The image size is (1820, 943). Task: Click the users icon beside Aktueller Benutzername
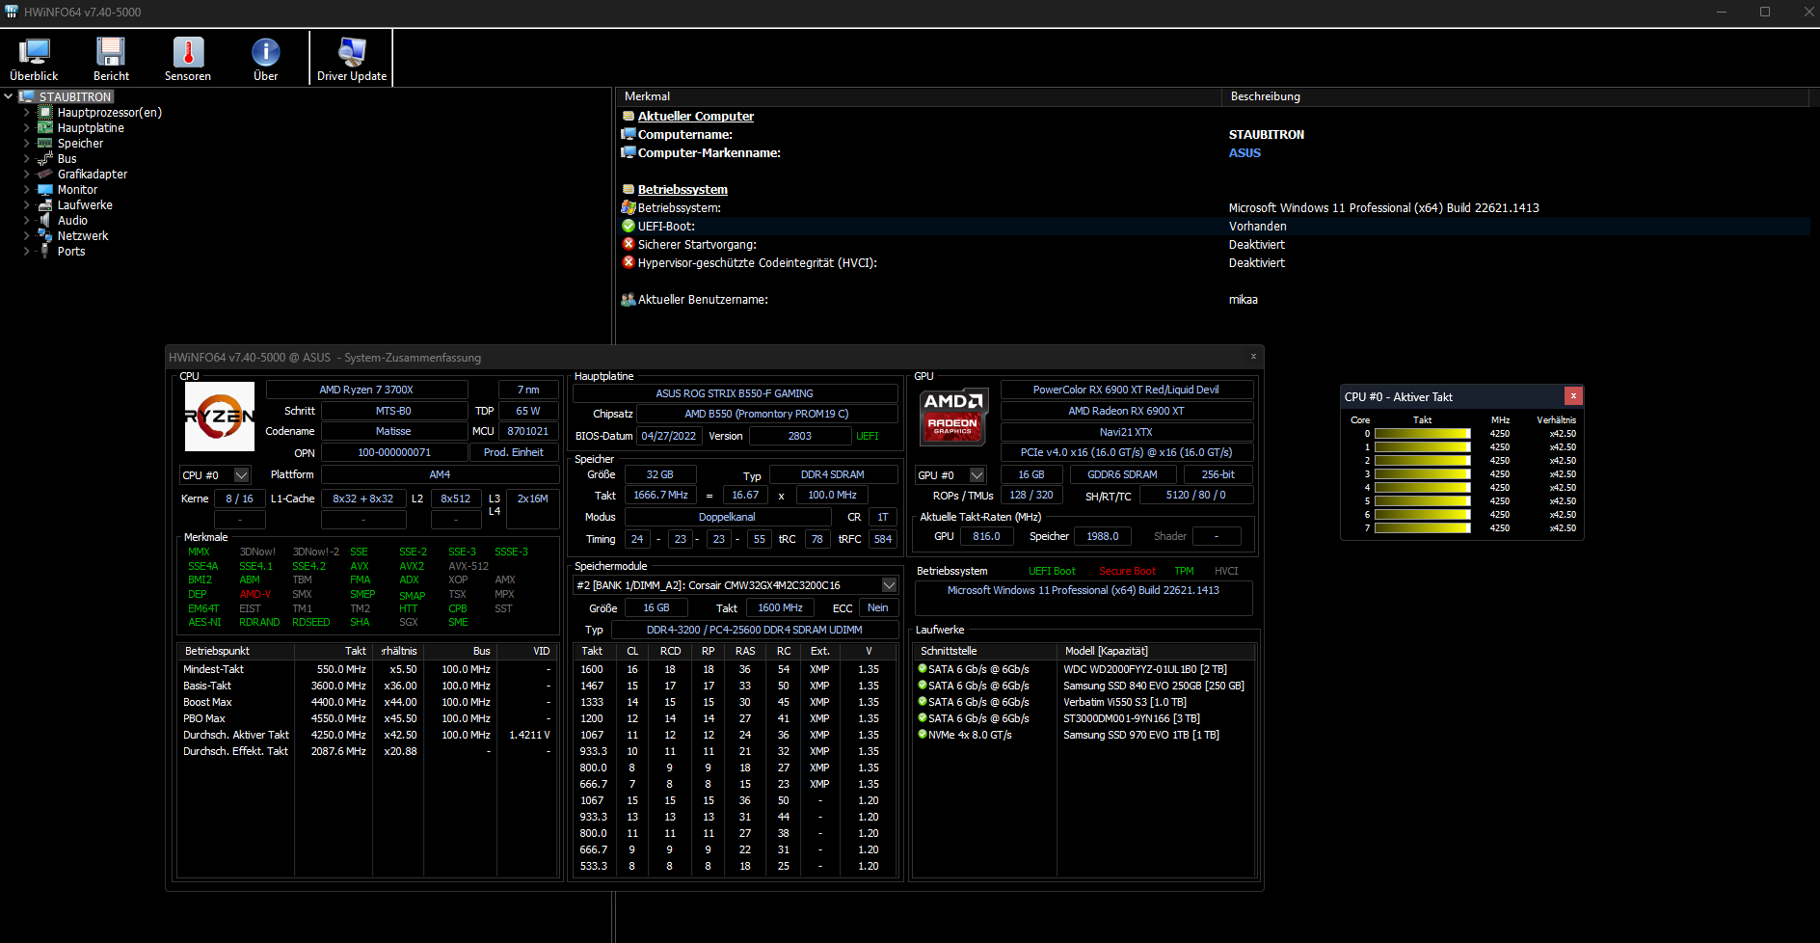coord(629,300)
